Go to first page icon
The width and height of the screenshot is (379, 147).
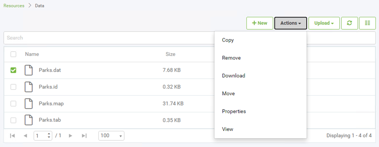coord(12,135)
